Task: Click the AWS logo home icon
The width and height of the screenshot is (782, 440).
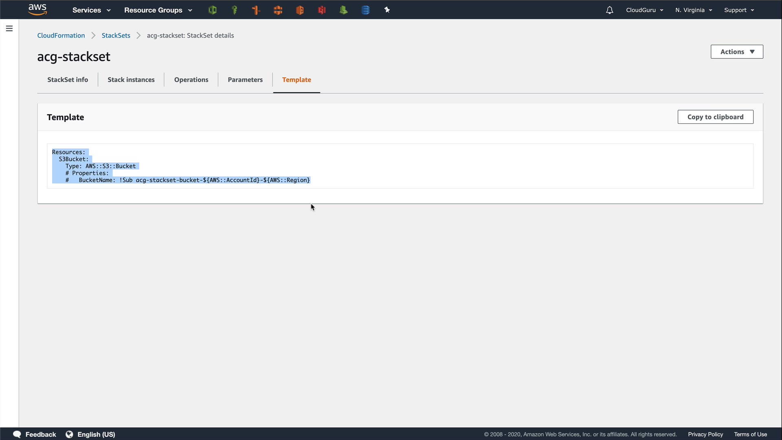Action: [x=37, y=9]
